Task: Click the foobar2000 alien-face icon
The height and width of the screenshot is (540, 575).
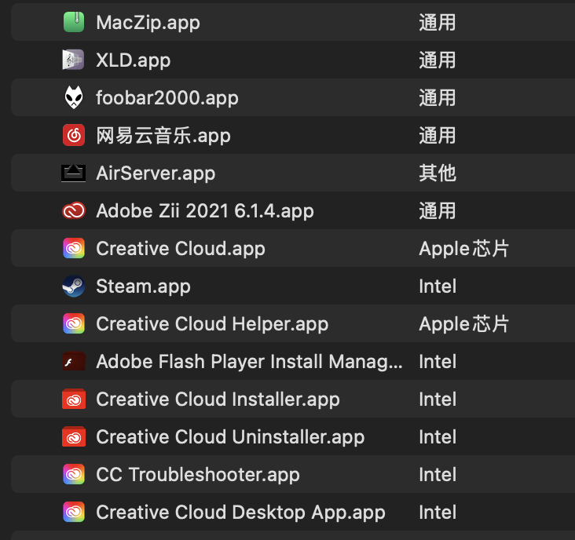Action: (x=73, y=98)
